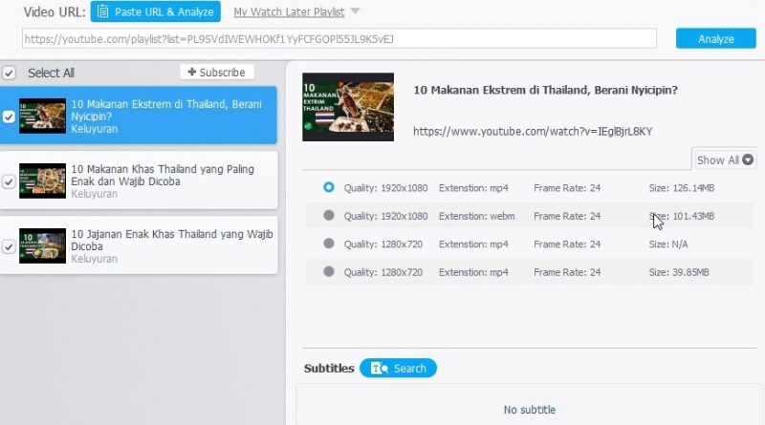Viewport: 765px width, 425px height.
Task: Select the 10 Makanan Ekstrem list thumbnail
Action: tap(42, 116)
